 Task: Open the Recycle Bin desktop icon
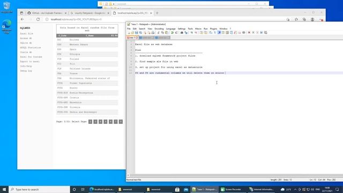point(6,7)
